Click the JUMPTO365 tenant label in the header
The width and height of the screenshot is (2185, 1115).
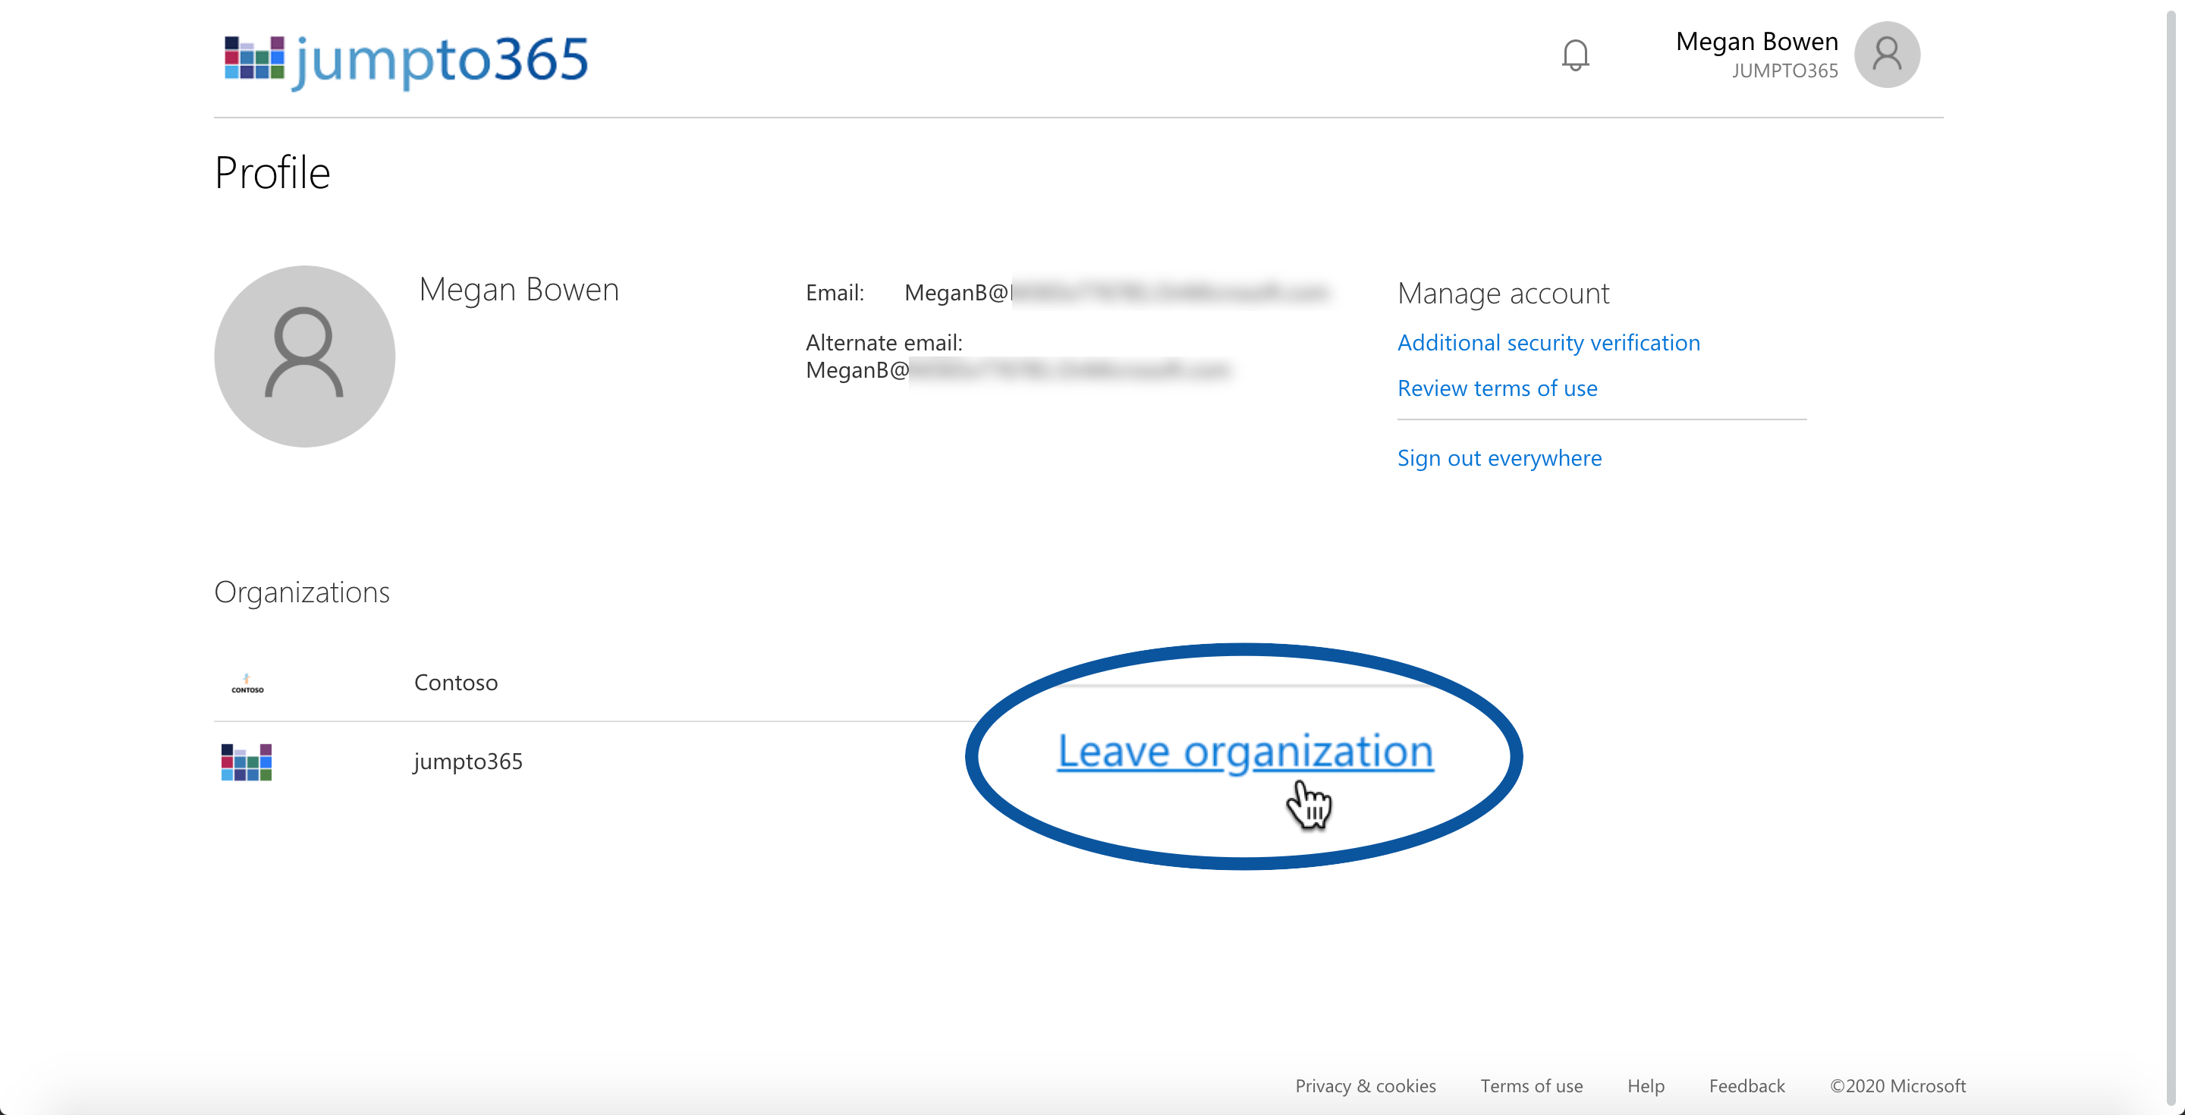coord(1784,71)
